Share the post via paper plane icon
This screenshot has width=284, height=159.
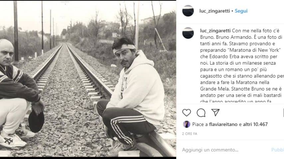tap(215, 112)
